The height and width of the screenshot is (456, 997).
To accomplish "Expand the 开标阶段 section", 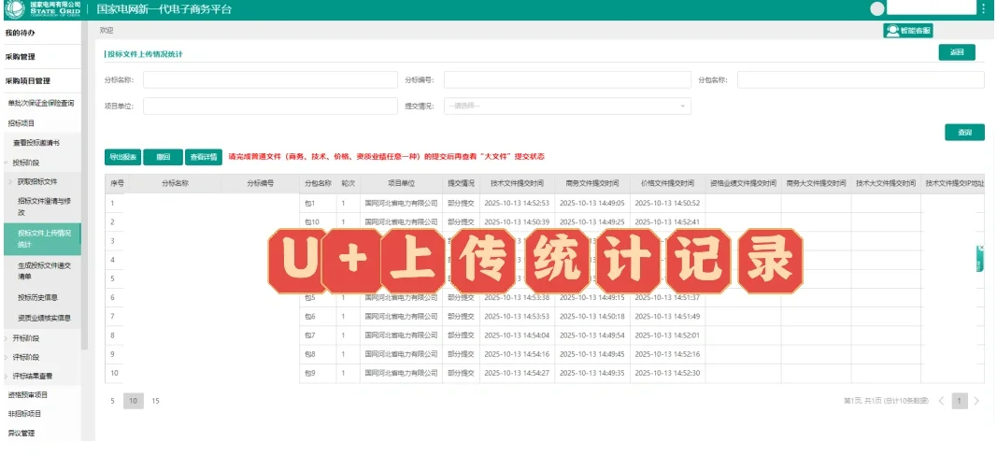I will click(7, 338).
